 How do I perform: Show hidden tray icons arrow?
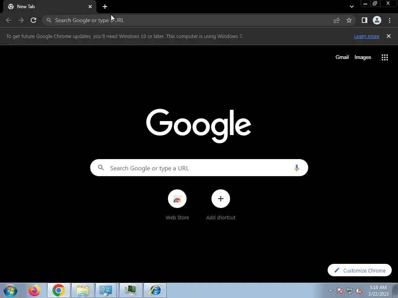tap(330, 291)
